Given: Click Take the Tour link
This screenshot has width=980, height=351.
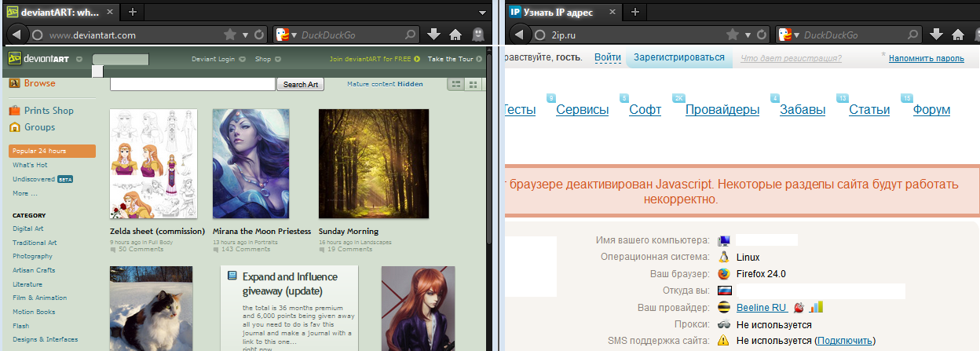Looking at the screenshot, I should coord(451,59).
